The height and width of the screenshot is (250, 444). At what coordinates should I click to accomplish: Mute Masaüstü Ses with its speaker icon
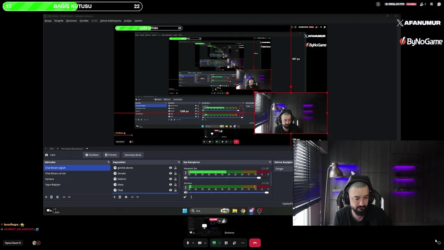click(x=185, y=178)
